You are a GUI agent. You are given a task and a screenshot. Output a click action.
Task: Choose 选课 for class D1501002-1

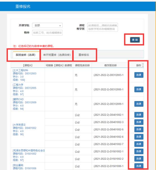pyautogui.click(x=139, y=151)
